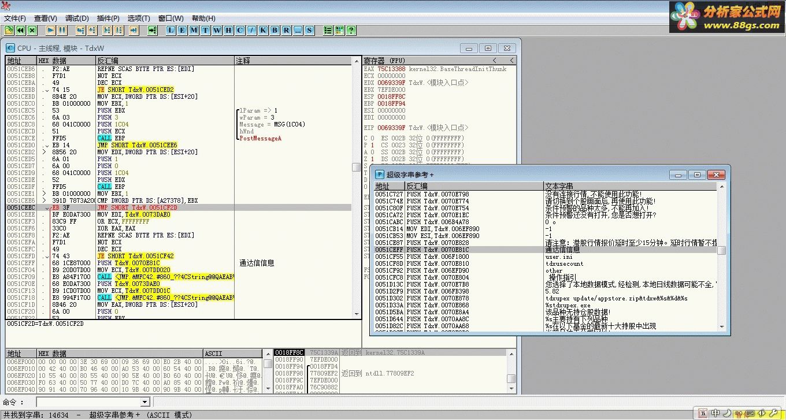786x420 pixels.
Task: Open the 文件(F) menu
Action: pos(14,18)
